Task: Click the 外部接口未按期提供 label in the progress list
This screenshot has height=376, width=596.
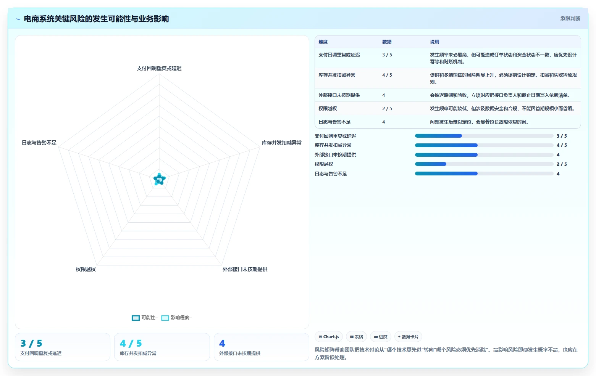Action: pos(335,155)
